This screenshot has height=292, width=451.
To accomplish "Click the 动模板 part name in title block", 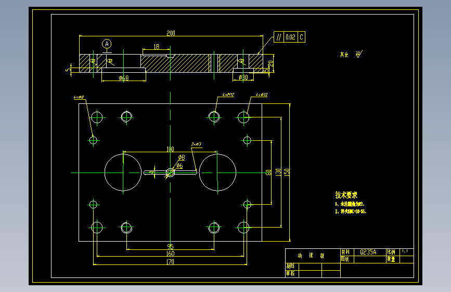I will [x=311, y=256].
